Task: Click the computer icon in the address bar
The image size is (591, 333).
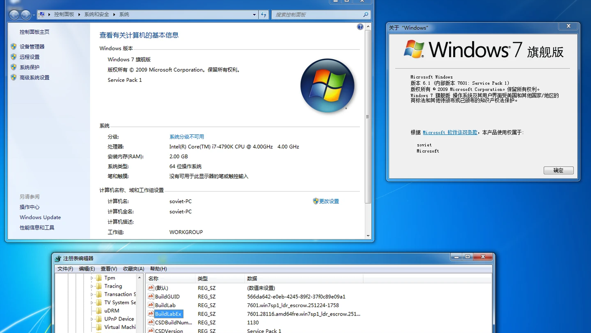Action: click(x=42, y=14)
